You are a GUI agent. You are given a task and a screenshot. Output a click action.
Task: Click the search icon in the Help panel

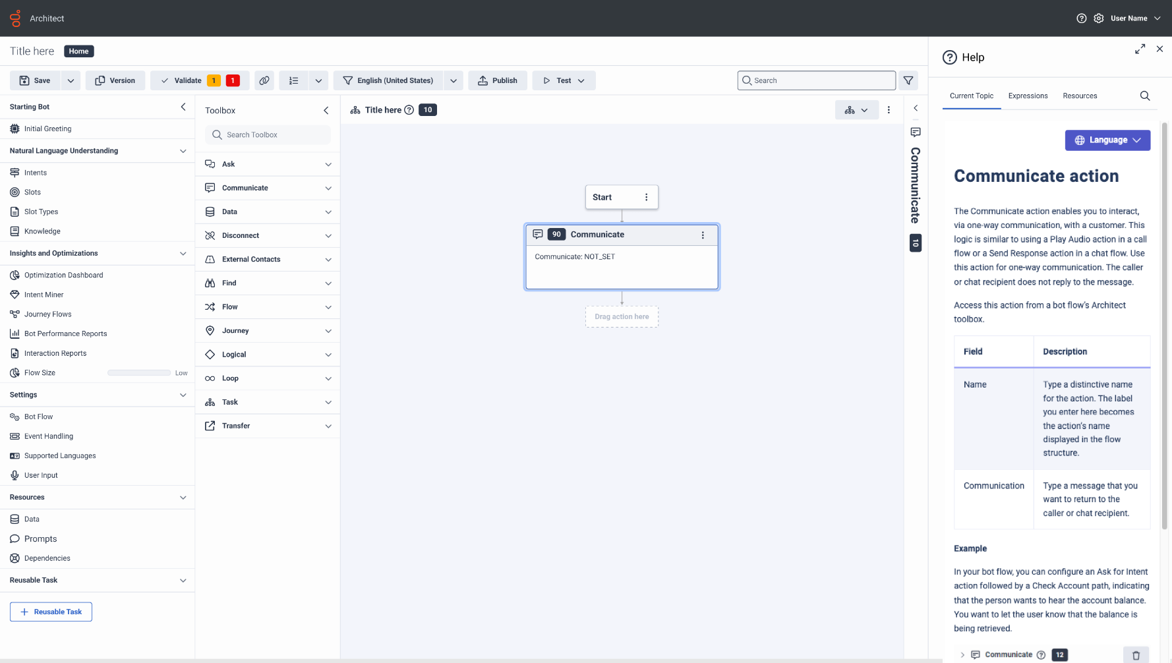1145,96
